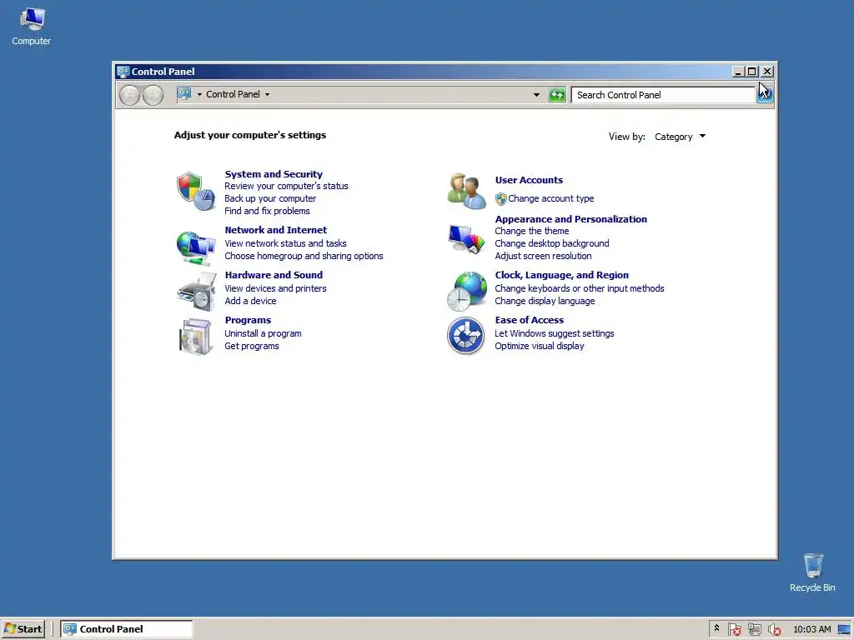Image resolution: width=854 pixels, height=640 pixels.
Task: Open Appearance and Personalization heading link
Action: coord(570,219)
